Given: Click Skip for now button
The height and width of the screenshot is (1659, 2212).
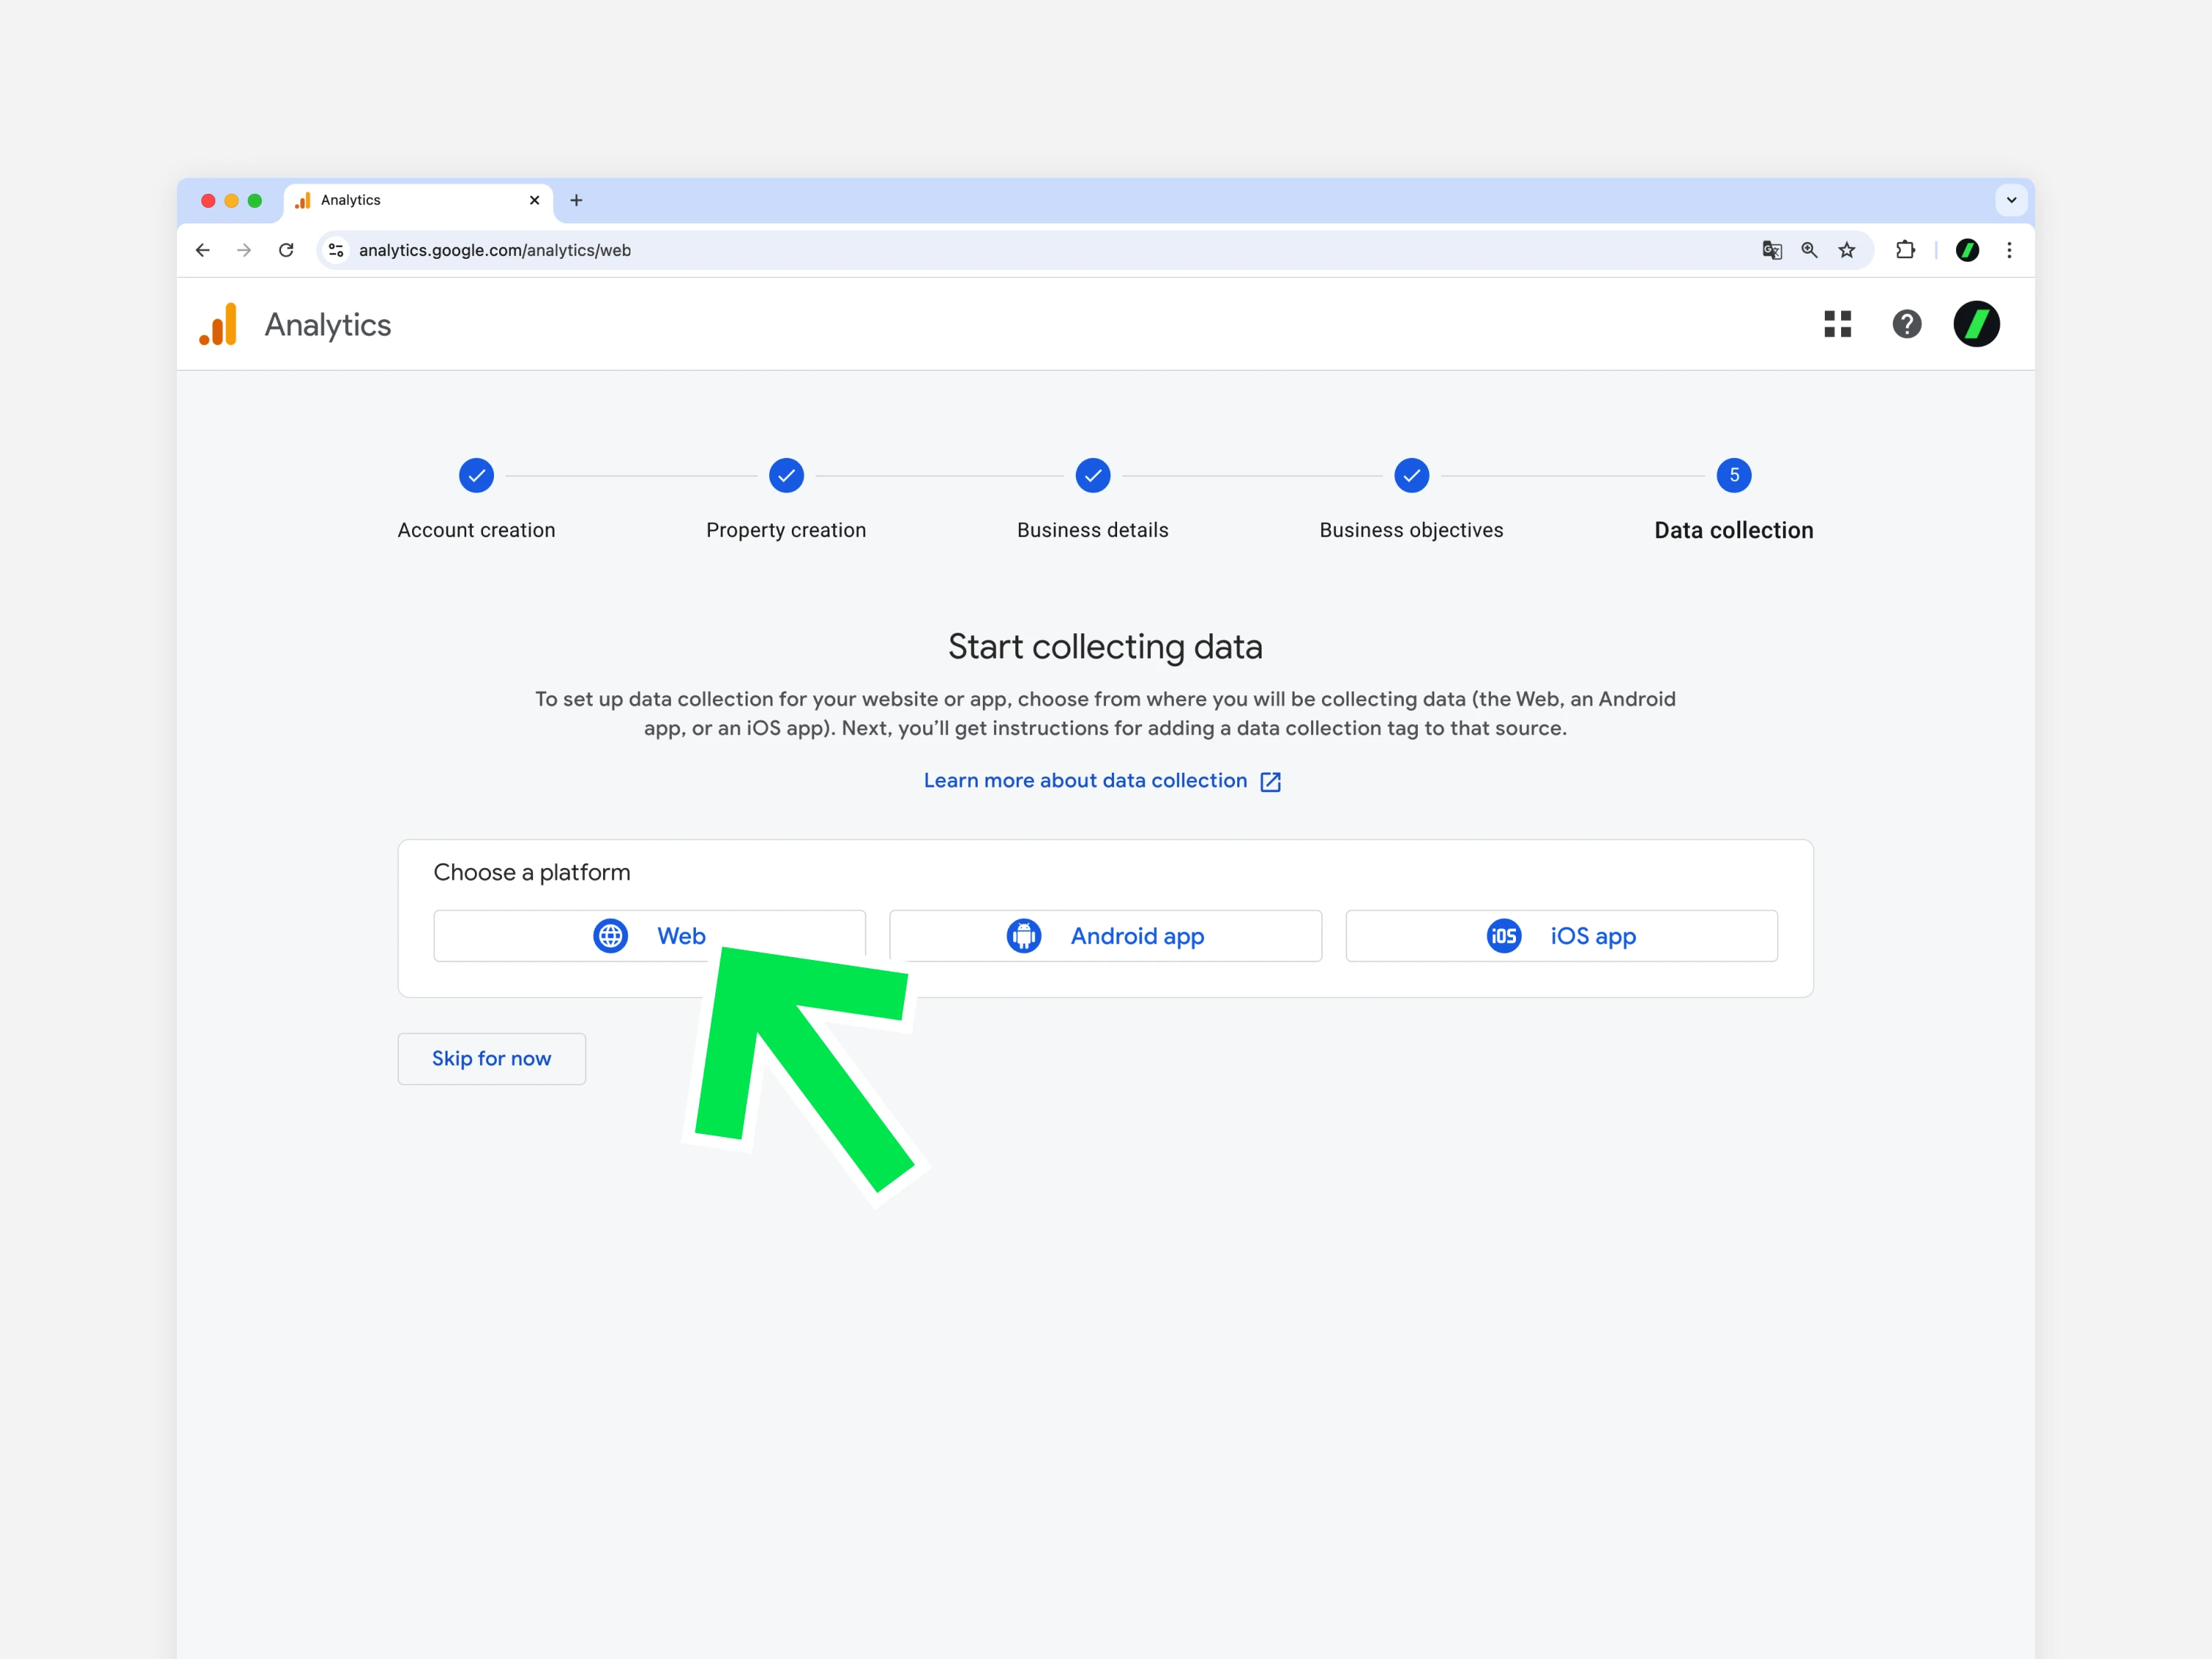Looking at the screenshot, I should (491, 1059).
